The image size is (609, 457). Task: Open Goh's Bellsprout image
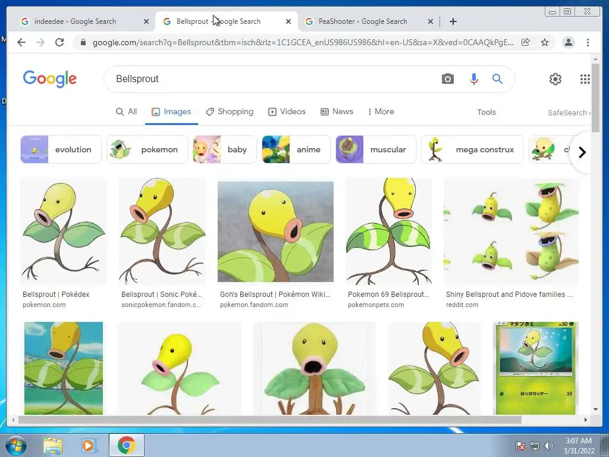[x=275, y=231]
